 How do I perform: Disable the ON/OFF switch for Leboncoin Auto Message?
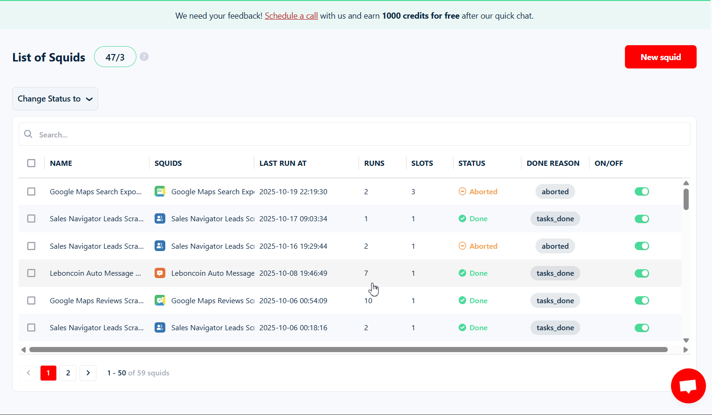[x=642, y=273]
